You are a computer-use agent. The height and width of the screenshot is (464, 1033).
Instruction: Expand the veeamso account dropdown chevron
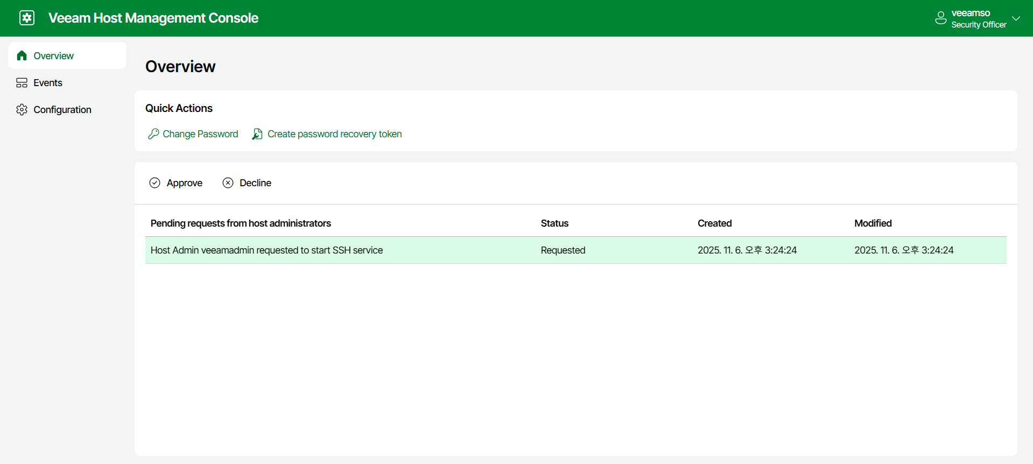coord(1016,18)
